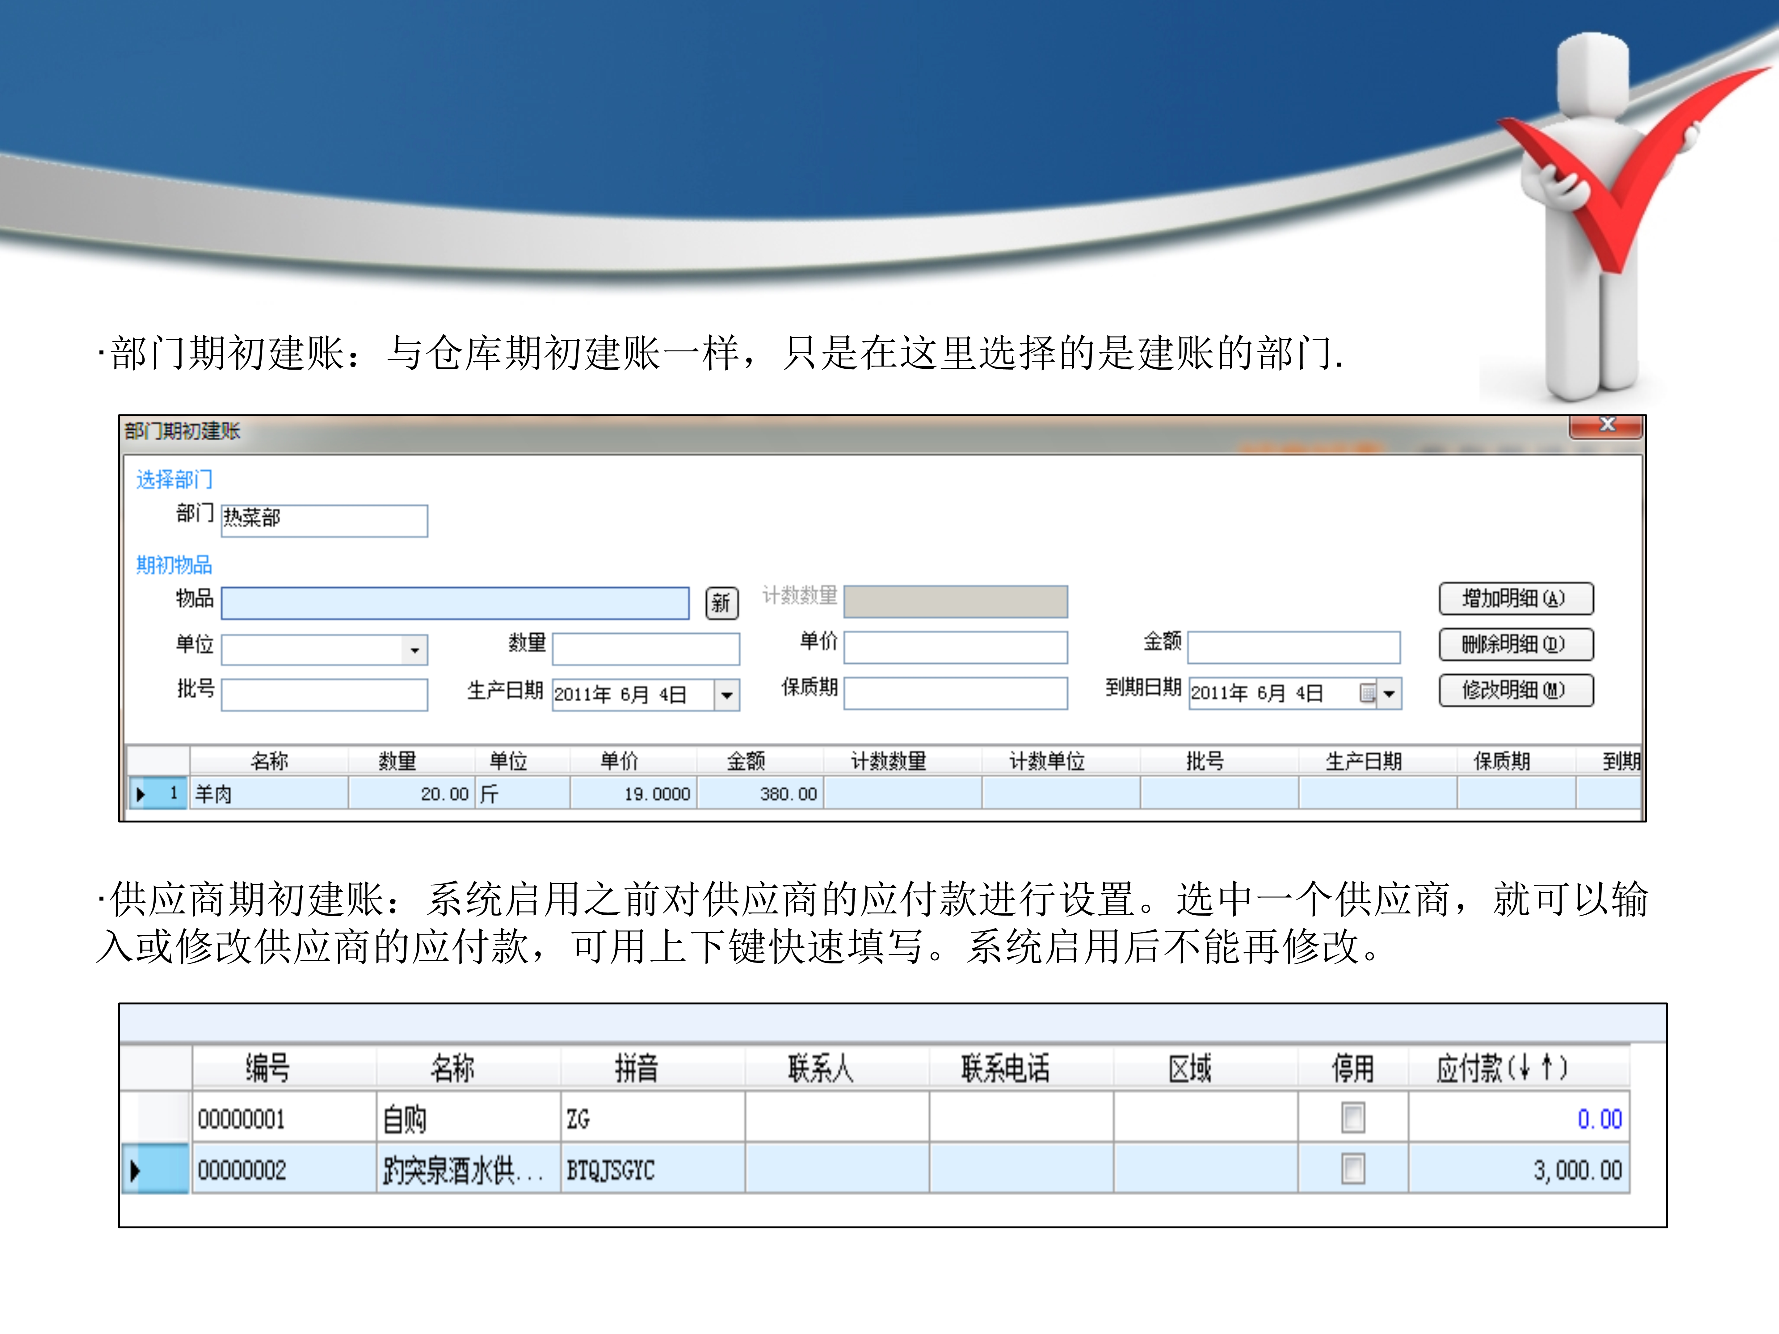The width and height of the screenshot is (1779, 1334).
Task: Click the supplier name 自购
Action: (468, 1118)
